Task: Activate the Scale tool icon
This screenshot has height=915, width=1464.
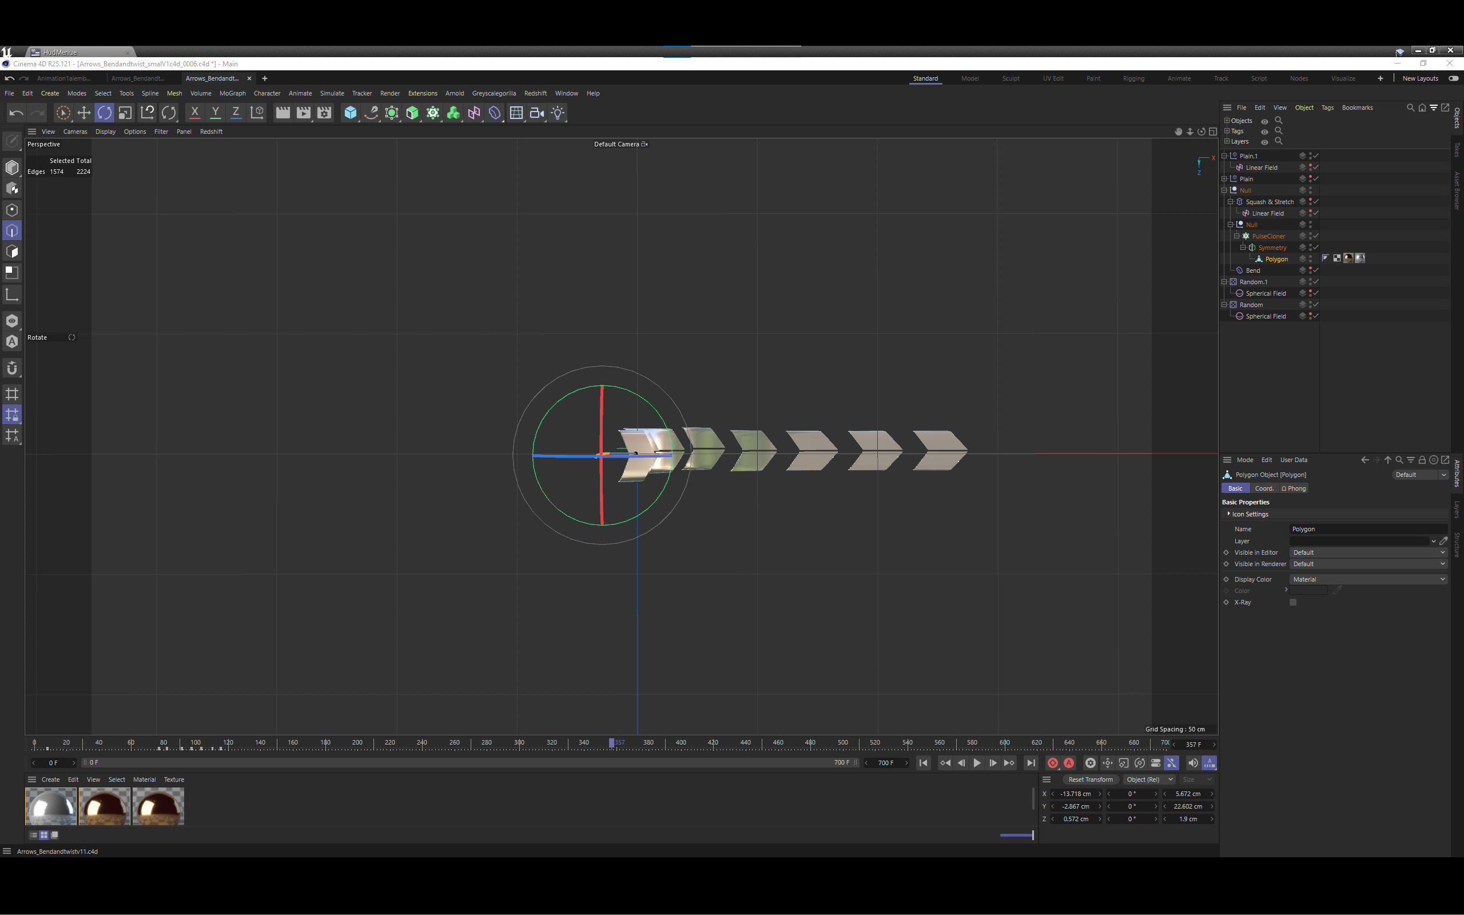Action: pos(125,113)
